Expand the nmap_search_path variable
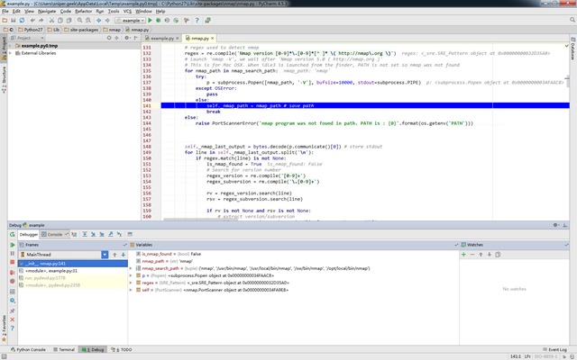The image size is (577, 360). pos(131,268)
